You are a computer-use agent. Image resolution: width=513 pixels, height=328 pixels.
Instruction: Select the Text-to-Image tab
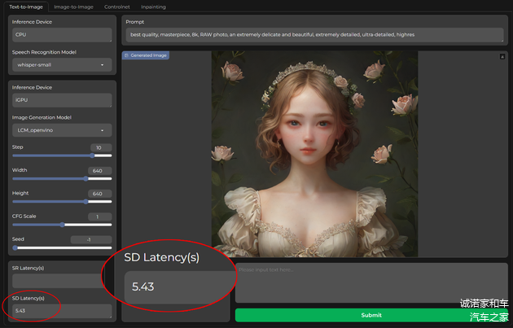(25, 7)
